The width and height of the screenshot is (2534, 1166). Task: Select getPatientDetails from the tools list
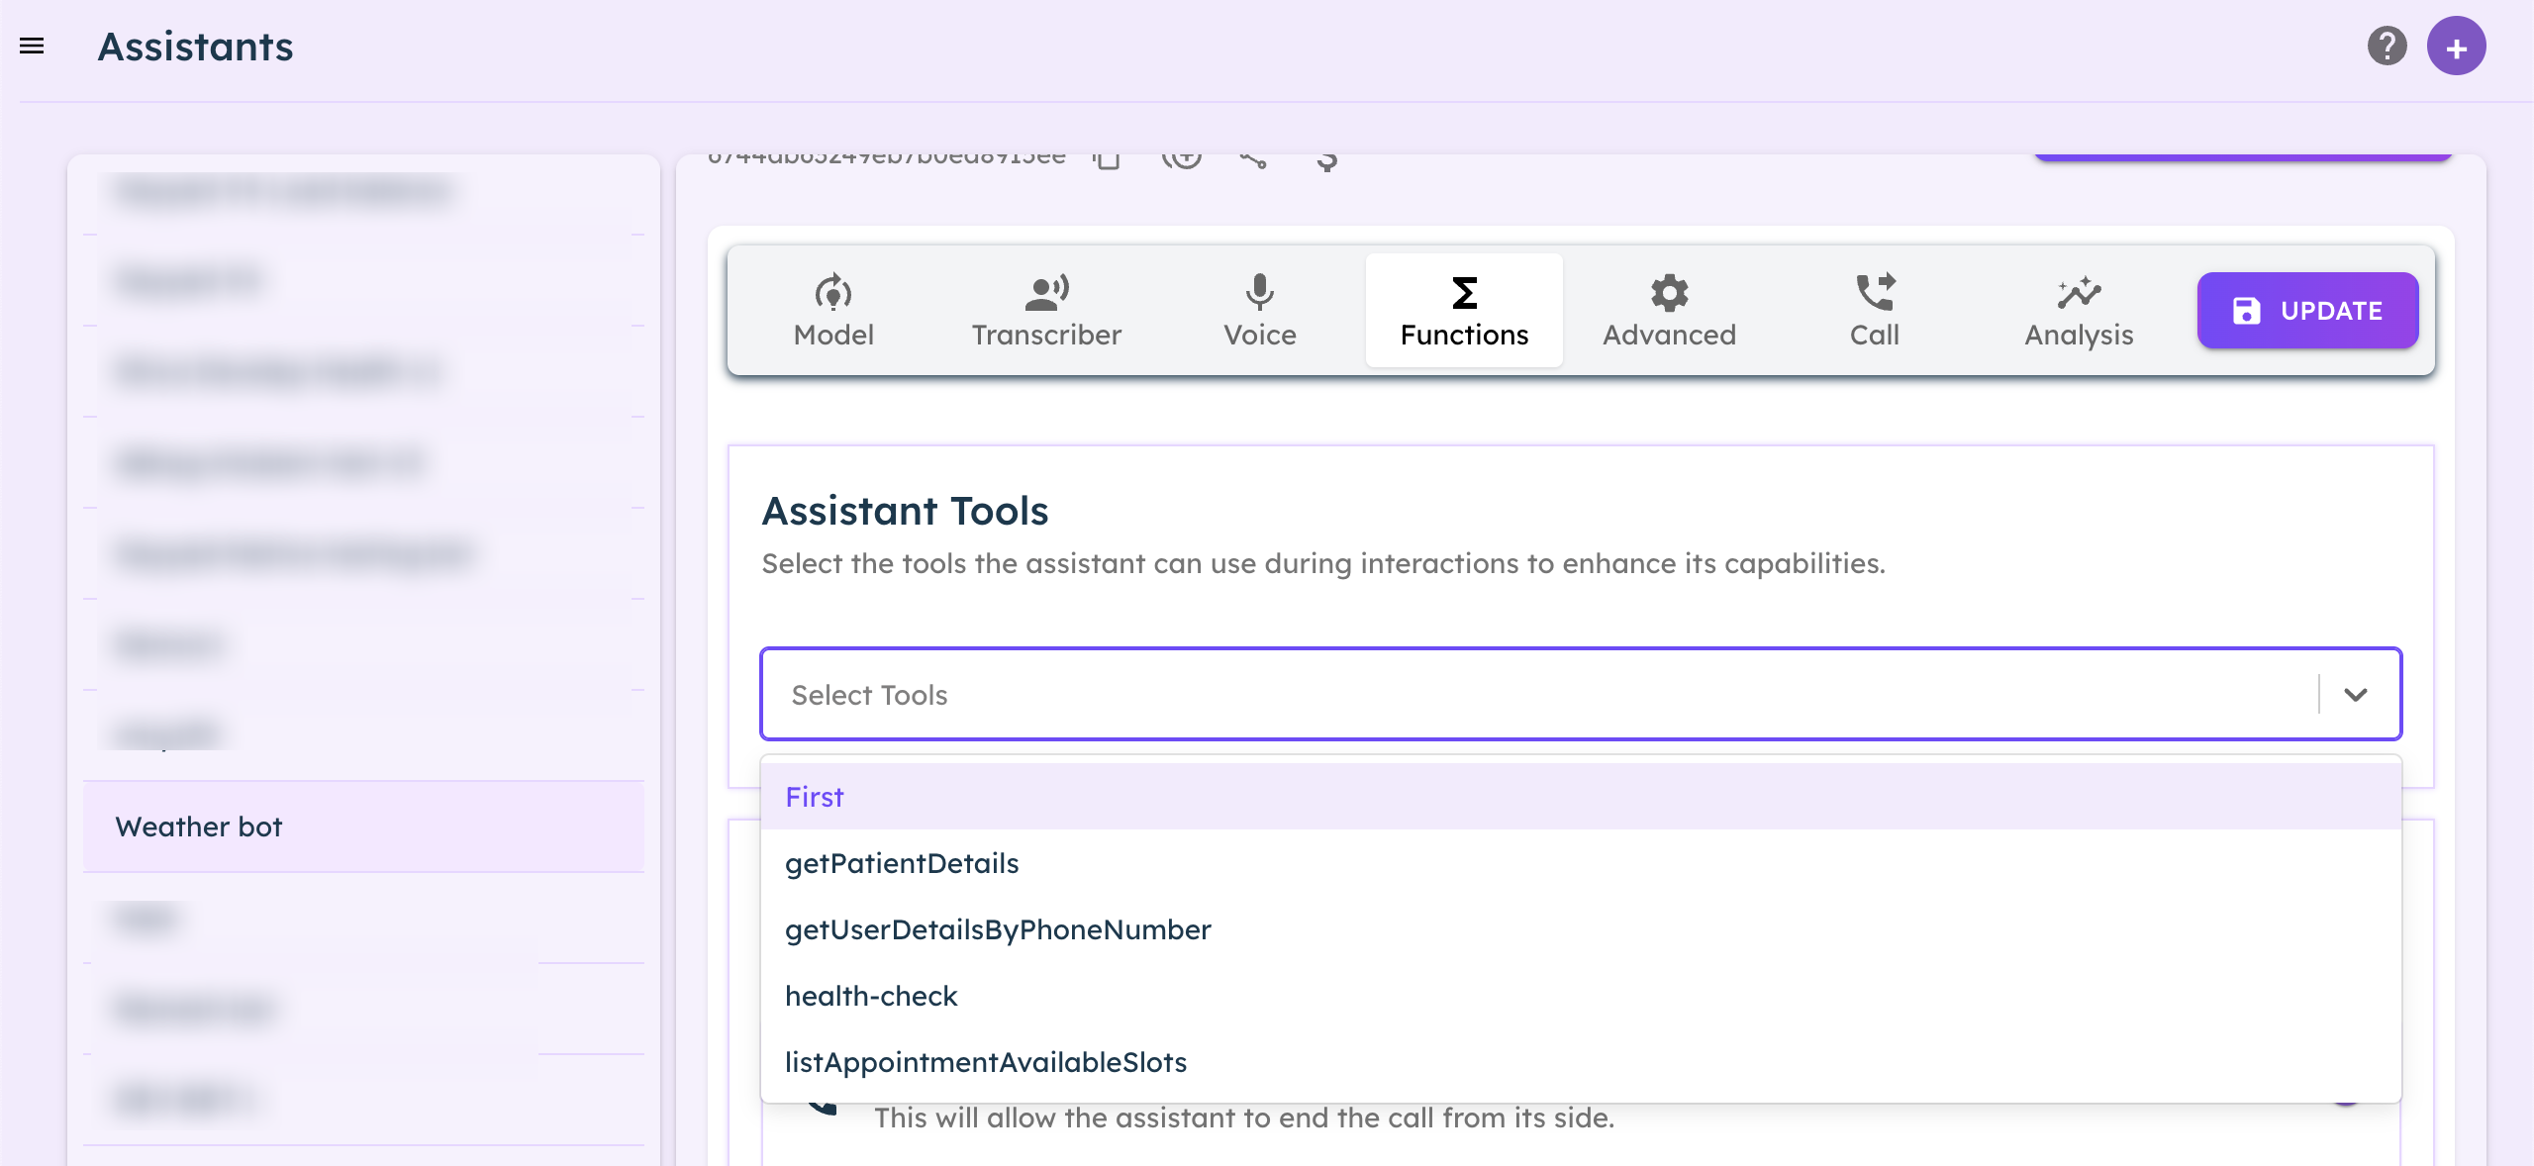tap(902, 863)
